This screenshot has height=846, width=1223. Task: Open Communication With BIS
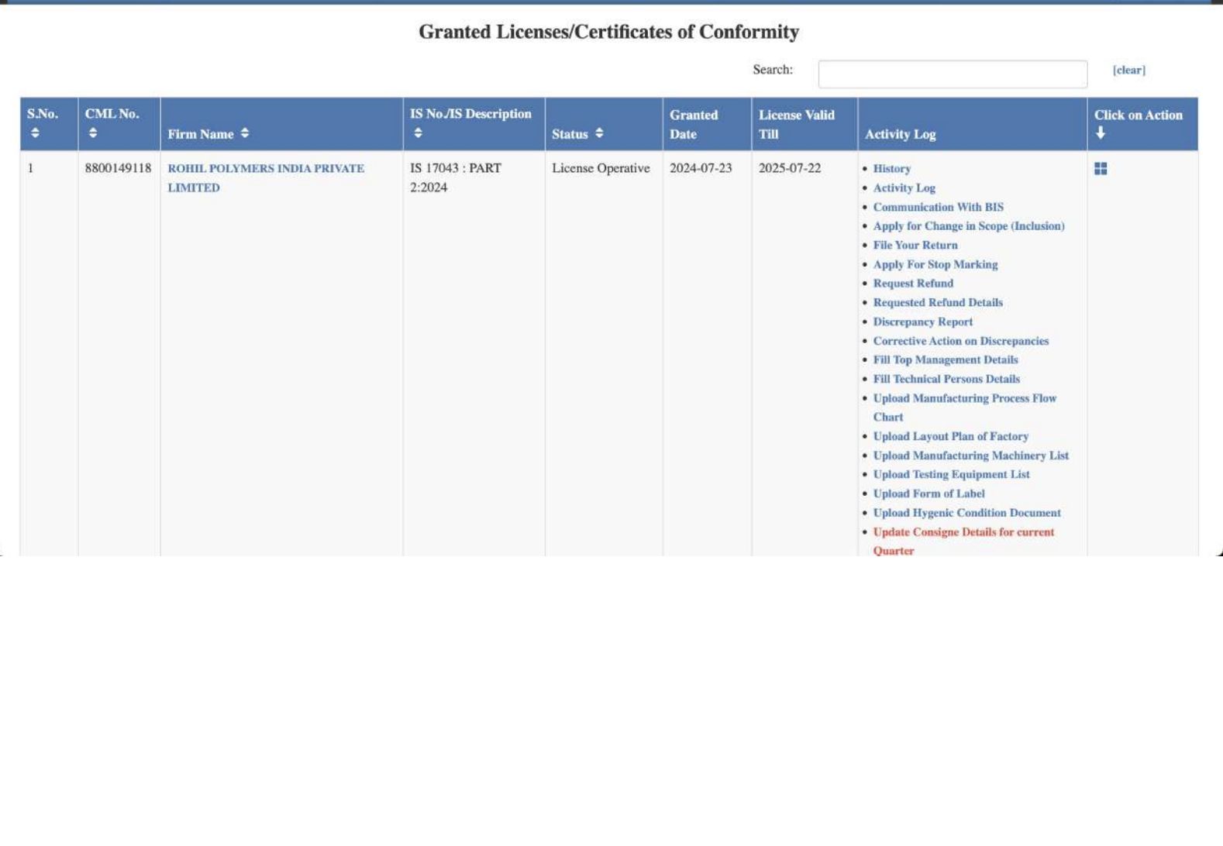(938, 208)
